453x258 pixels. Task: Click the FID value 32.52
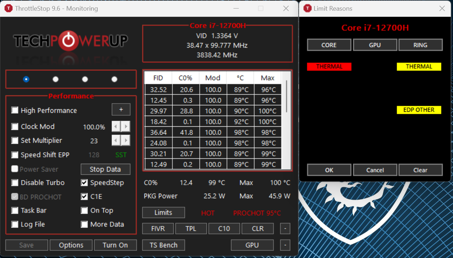coord(158,90)
